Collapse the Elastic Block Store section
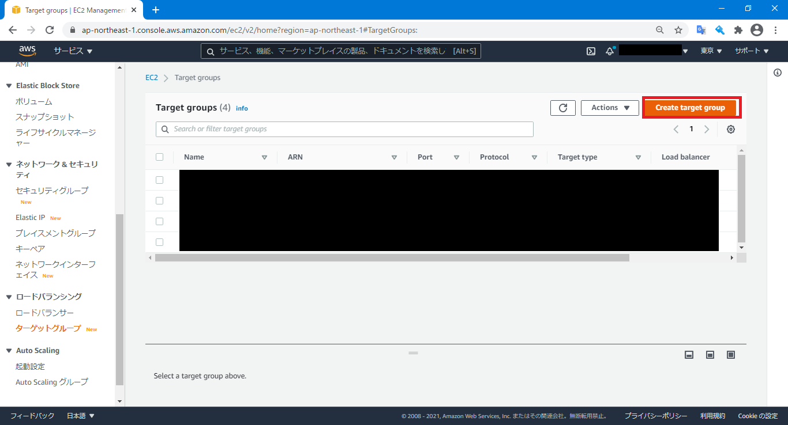This screenshot has height=425, width=788. 9,86
